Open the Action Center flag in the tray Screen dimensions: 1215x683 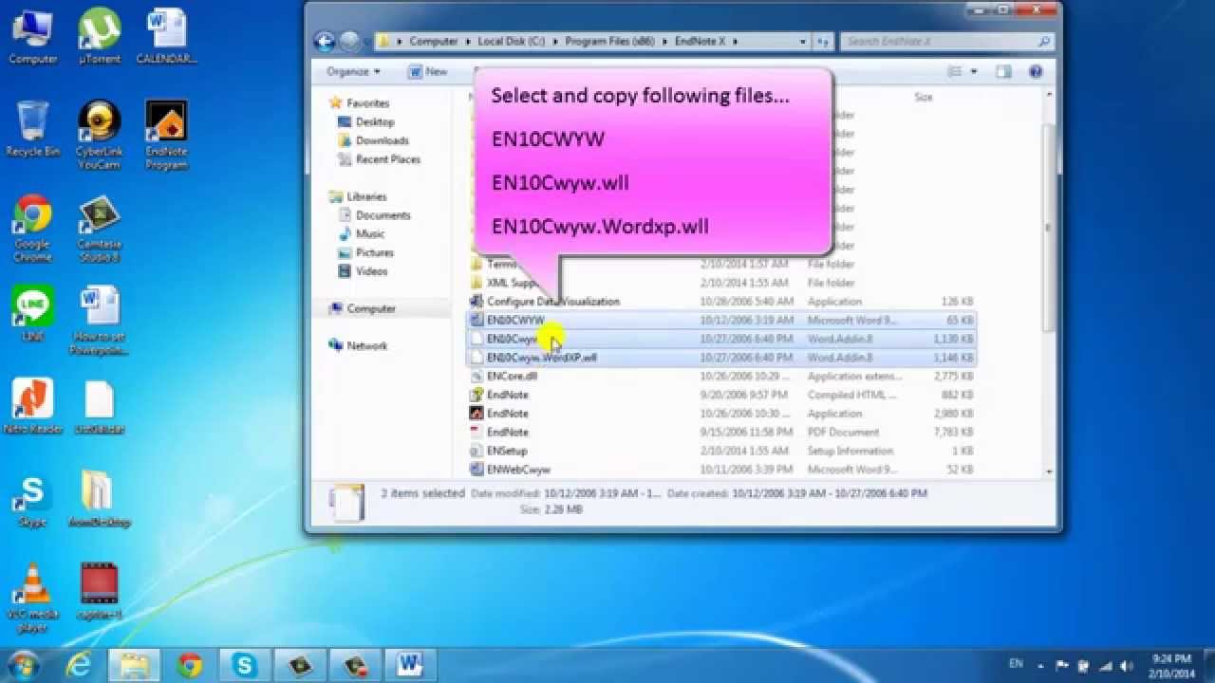[x=1062, y=666]
